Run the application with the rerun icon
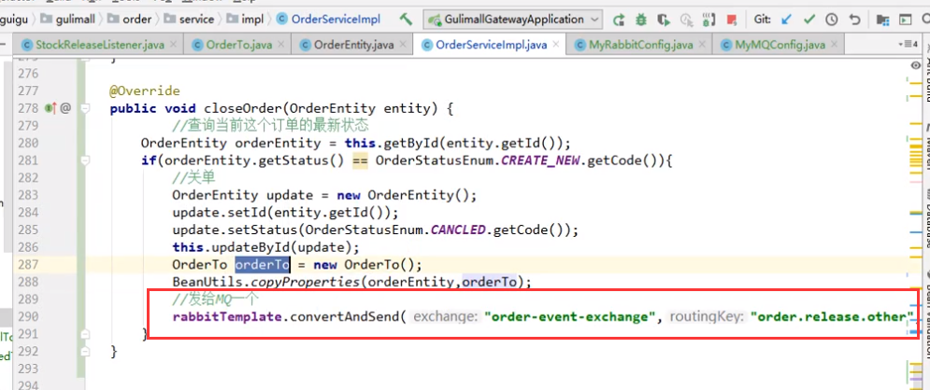Viewport: 930px width, 390px height. coord(620,19)
